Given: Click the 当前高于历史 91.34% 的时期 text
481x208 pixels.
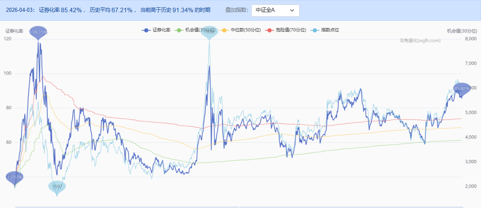Looking at the screenshot, I should click(175, 10).
